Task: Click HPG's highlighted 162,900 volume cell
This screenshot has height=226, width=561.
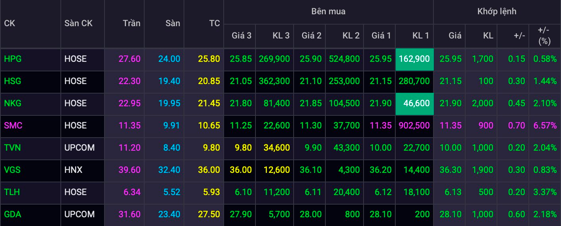Action: [414, 59]
